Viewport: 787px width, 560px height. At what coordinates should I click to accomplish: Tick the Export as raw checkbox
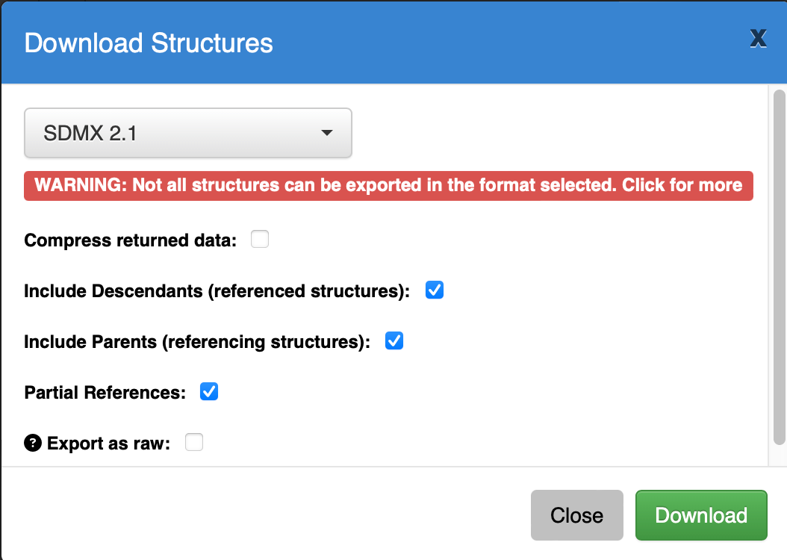(x=194, y=443)
